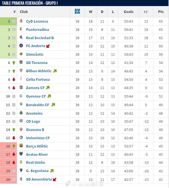This screenshot has width=169, height=188.
Task: Click the green promoted arrow beside Bilbao Athletic
Action: pyautogui.click(x=55, y=71)
